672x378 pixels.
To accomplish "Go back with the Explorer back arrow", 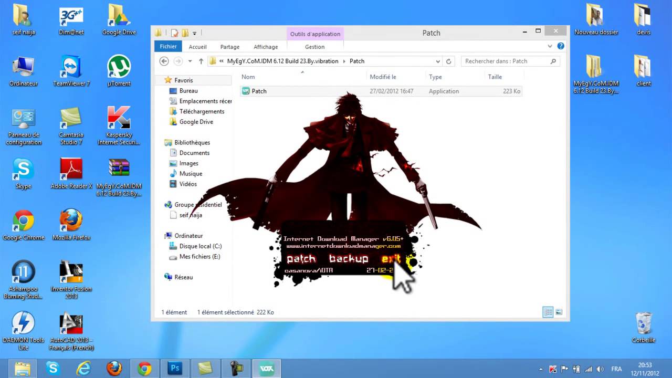I will (164, 61).
